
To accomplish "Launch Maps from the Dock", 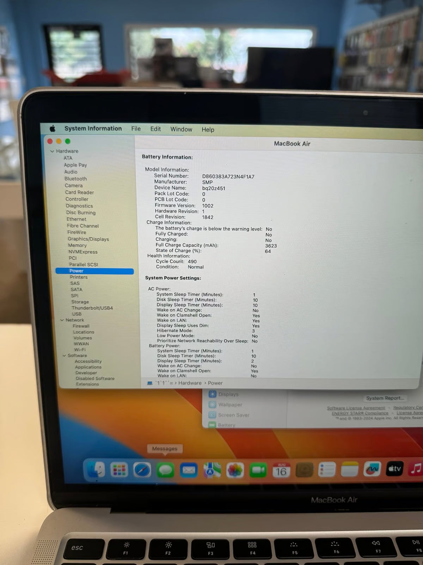I will pos(212,470).
